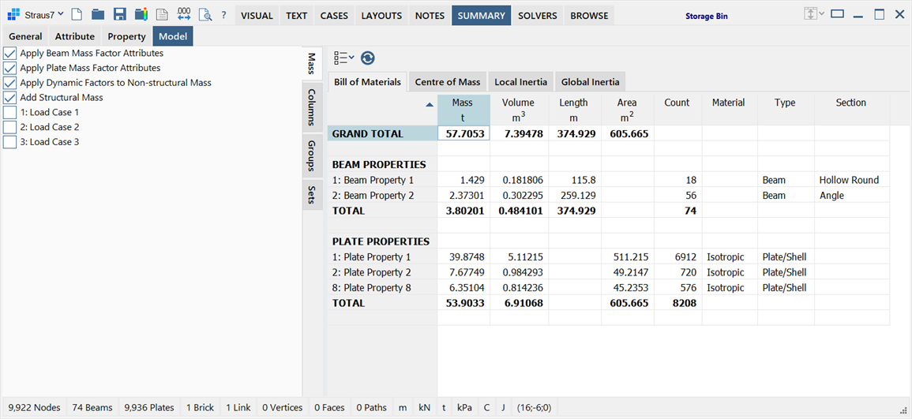Open the BROWSE tab
This screenshot has width=912, height=419.
[589, 16]
